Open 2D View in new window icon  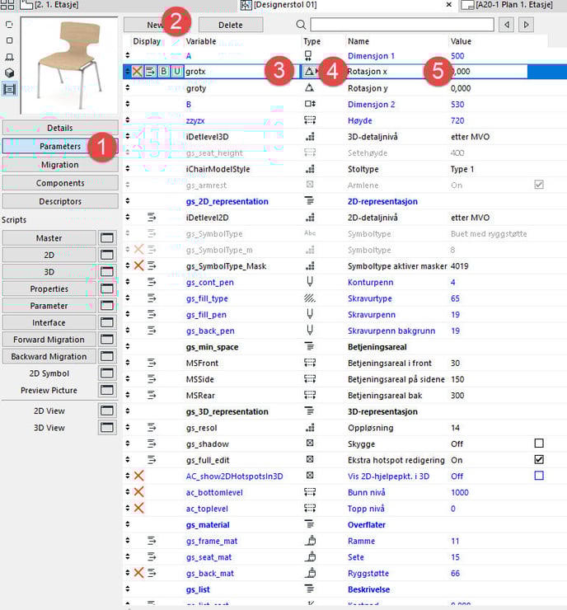coord(107,411)
